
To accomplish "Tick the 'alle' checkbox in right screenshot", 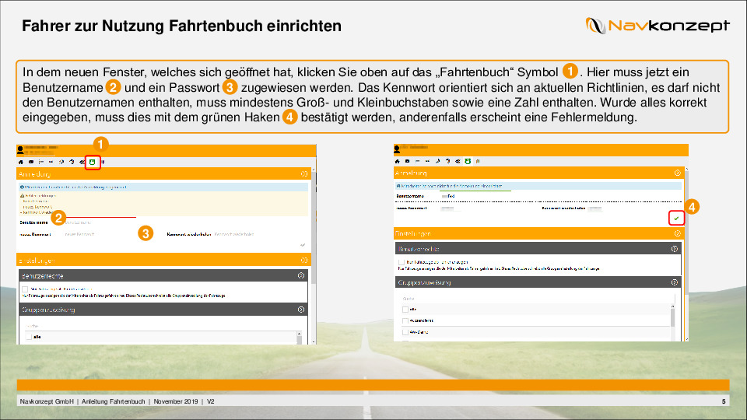I will (405, 309).
